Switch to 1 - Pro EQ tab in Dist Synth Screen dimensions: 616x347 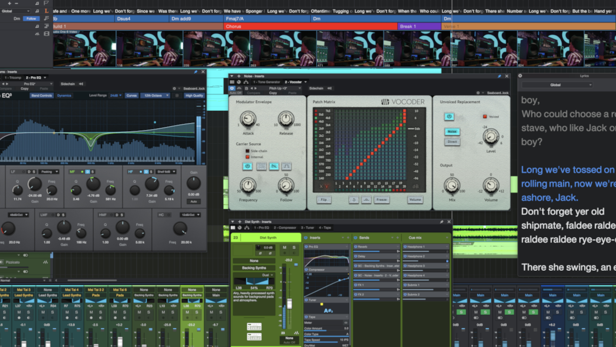point(262,228)
